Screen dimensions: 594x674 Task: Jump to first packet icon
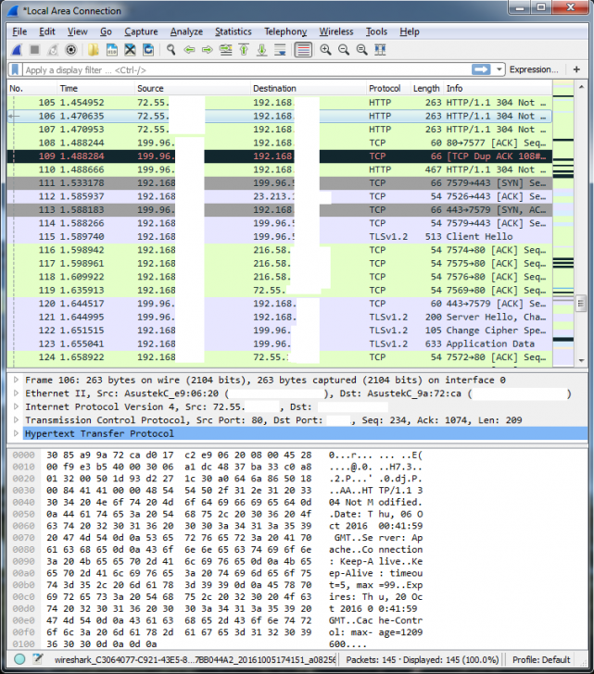[x=244, y=50]
